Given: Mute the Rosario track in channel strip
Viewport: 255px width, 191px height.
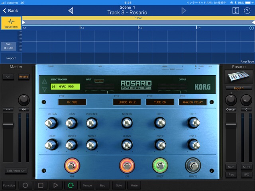Looking at the screenshot, I should (x=247, y=167).
